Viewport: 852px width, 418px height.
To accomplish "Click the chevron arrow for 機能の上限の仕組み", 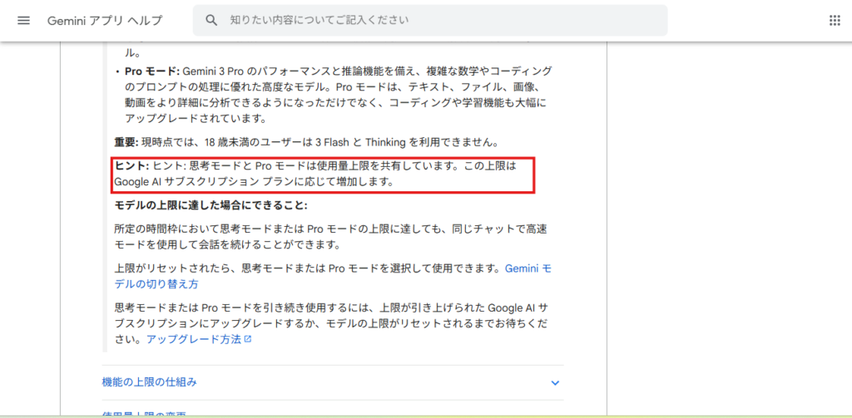I will (x=555, y=382).
